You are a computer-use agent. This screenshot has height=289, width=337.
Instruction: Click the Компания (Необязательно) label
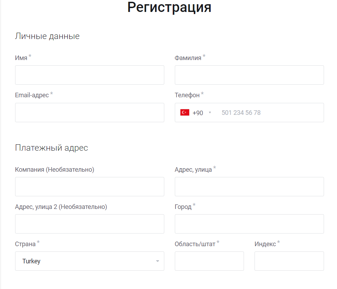click(55, 170)
